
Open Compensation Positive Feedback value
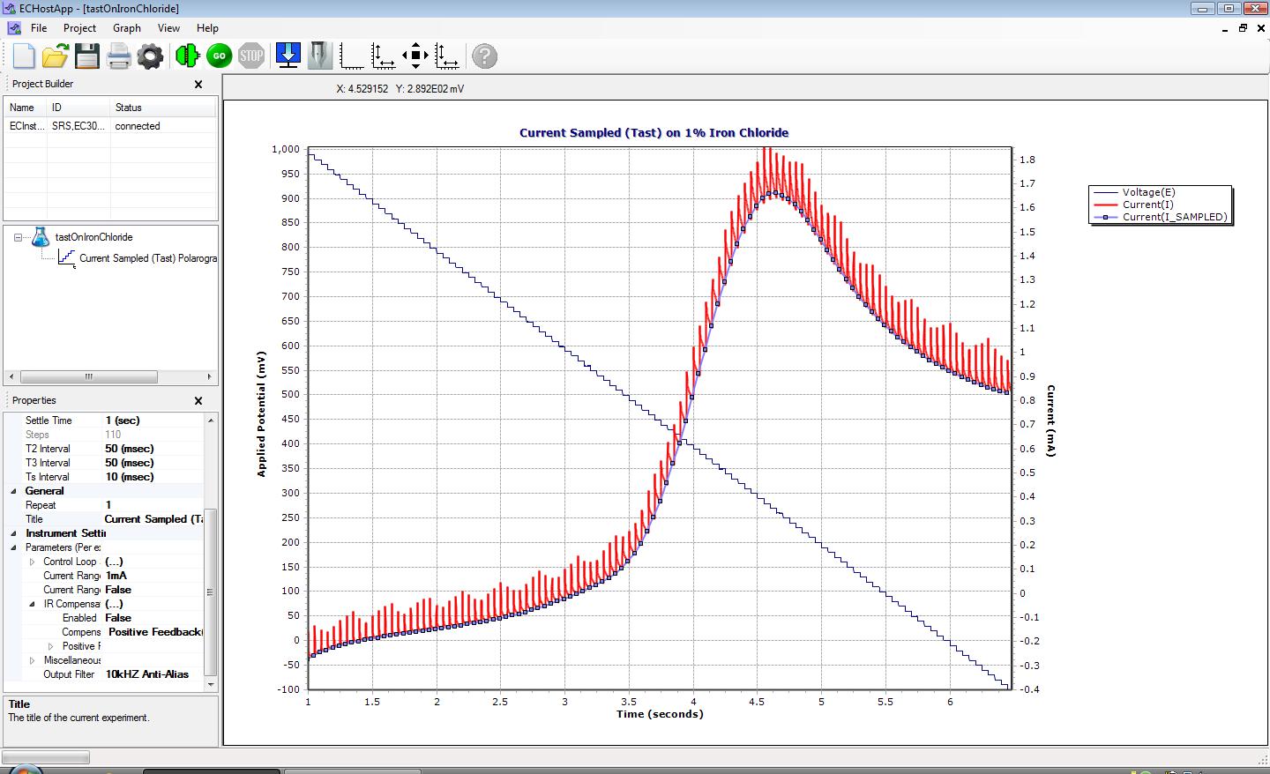[x=153, y=632]
